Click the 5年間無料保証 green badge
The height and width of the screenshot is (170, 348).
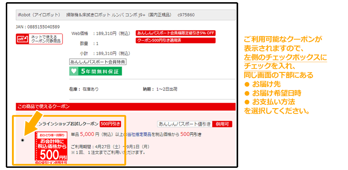pos(95,71)
